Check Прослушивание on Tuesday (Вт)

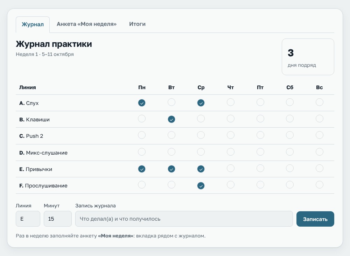[171, 185]
